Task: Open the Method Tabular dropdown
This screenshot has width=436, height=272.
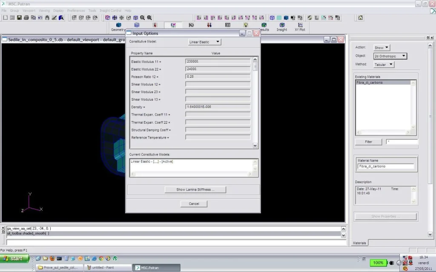Action: point(384,65)
